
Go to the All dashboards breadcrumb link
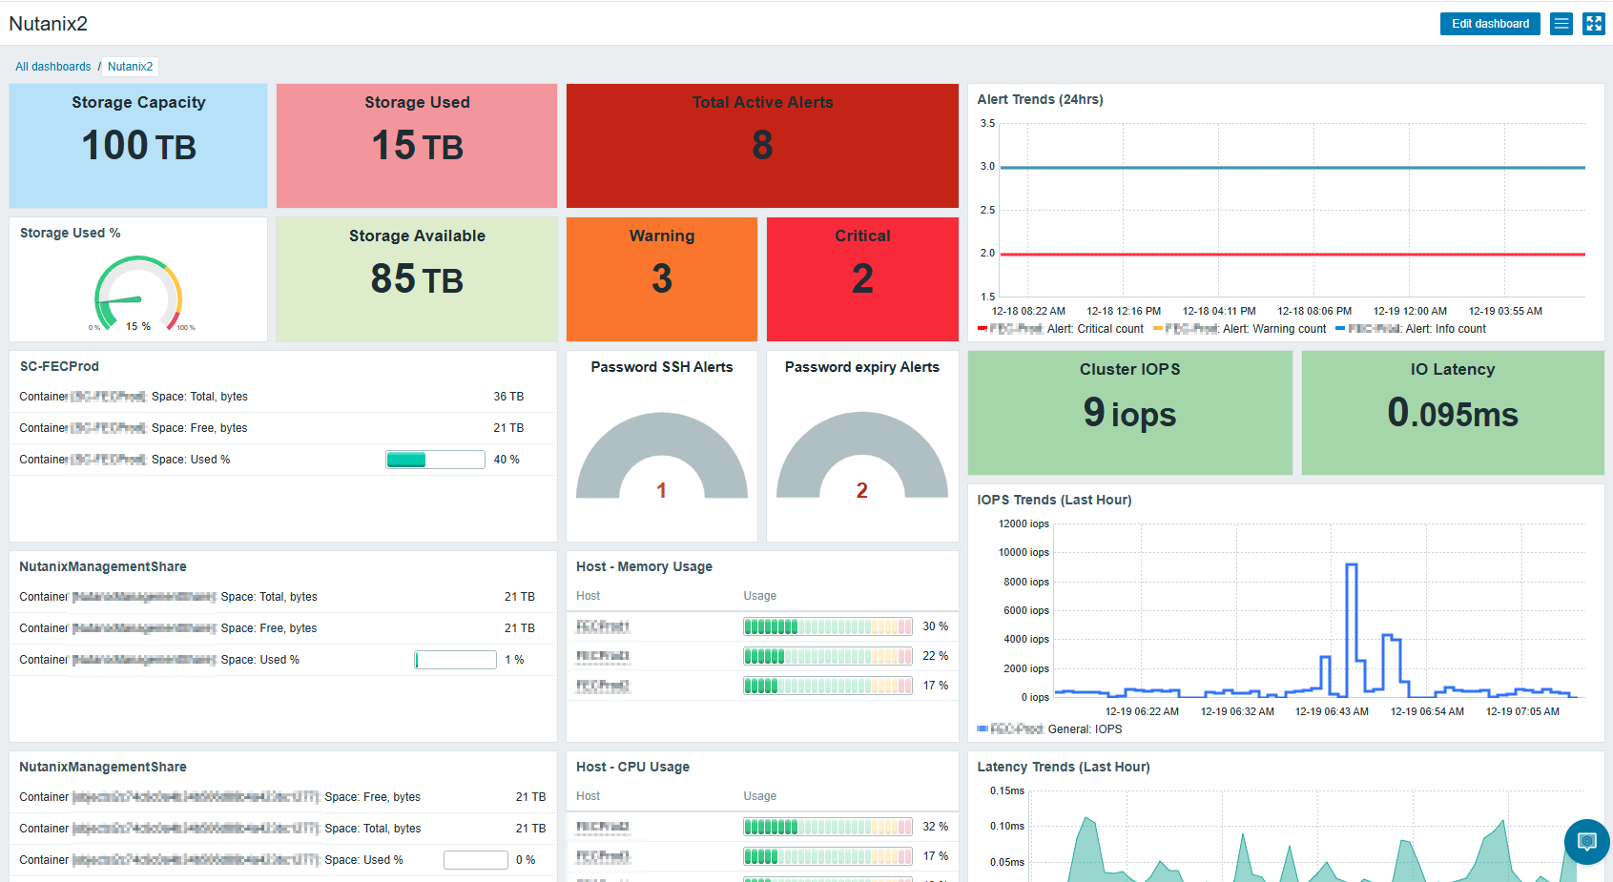tap(53, 67)
